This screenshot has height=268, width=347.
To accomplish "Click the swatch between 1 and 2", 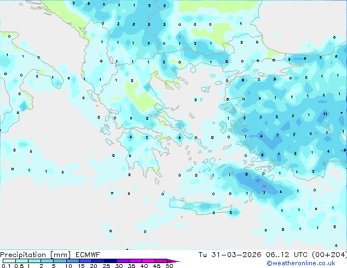I will [34, 261].
